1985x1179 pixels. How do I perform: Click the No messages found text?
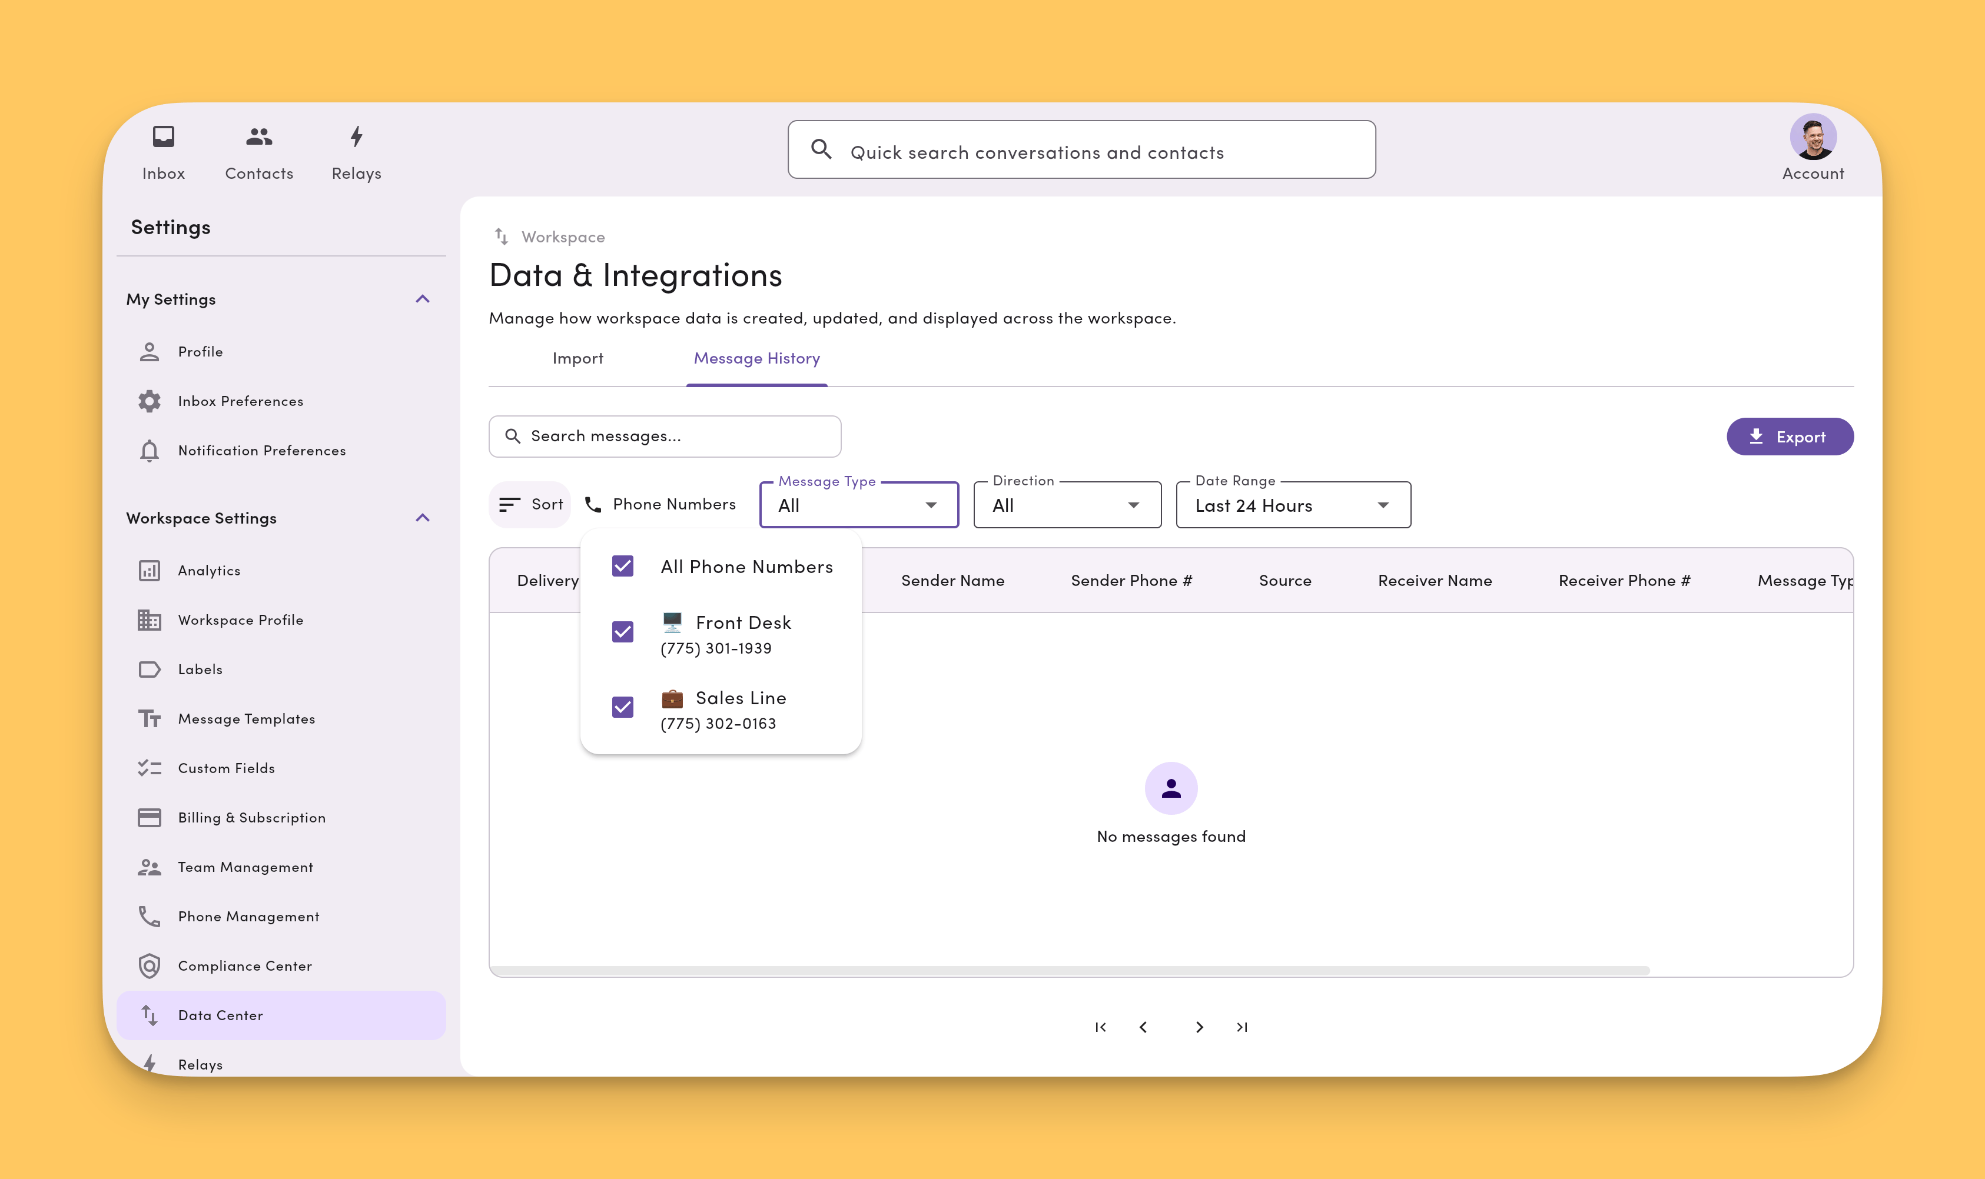pyautogui.click(x=1171, y=837)
